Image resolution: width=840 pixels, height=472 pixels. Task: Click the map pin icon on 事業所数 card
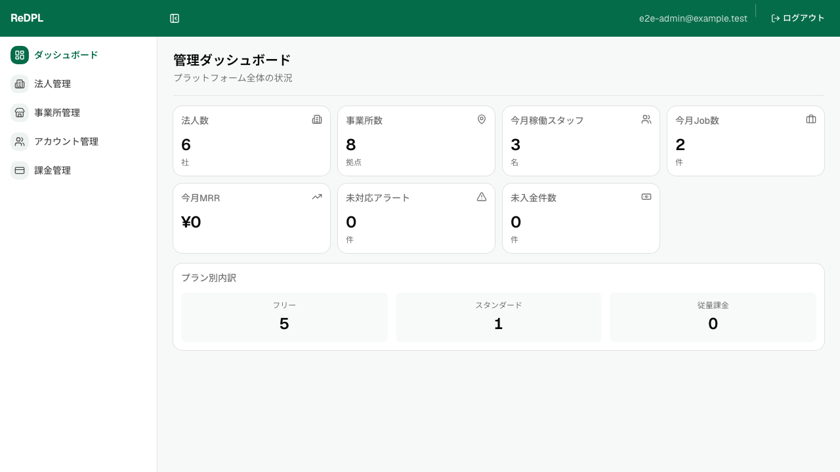[x=482, y=119]
